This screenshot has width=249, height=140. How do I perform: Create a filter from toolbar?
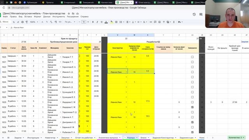[164, 22]
